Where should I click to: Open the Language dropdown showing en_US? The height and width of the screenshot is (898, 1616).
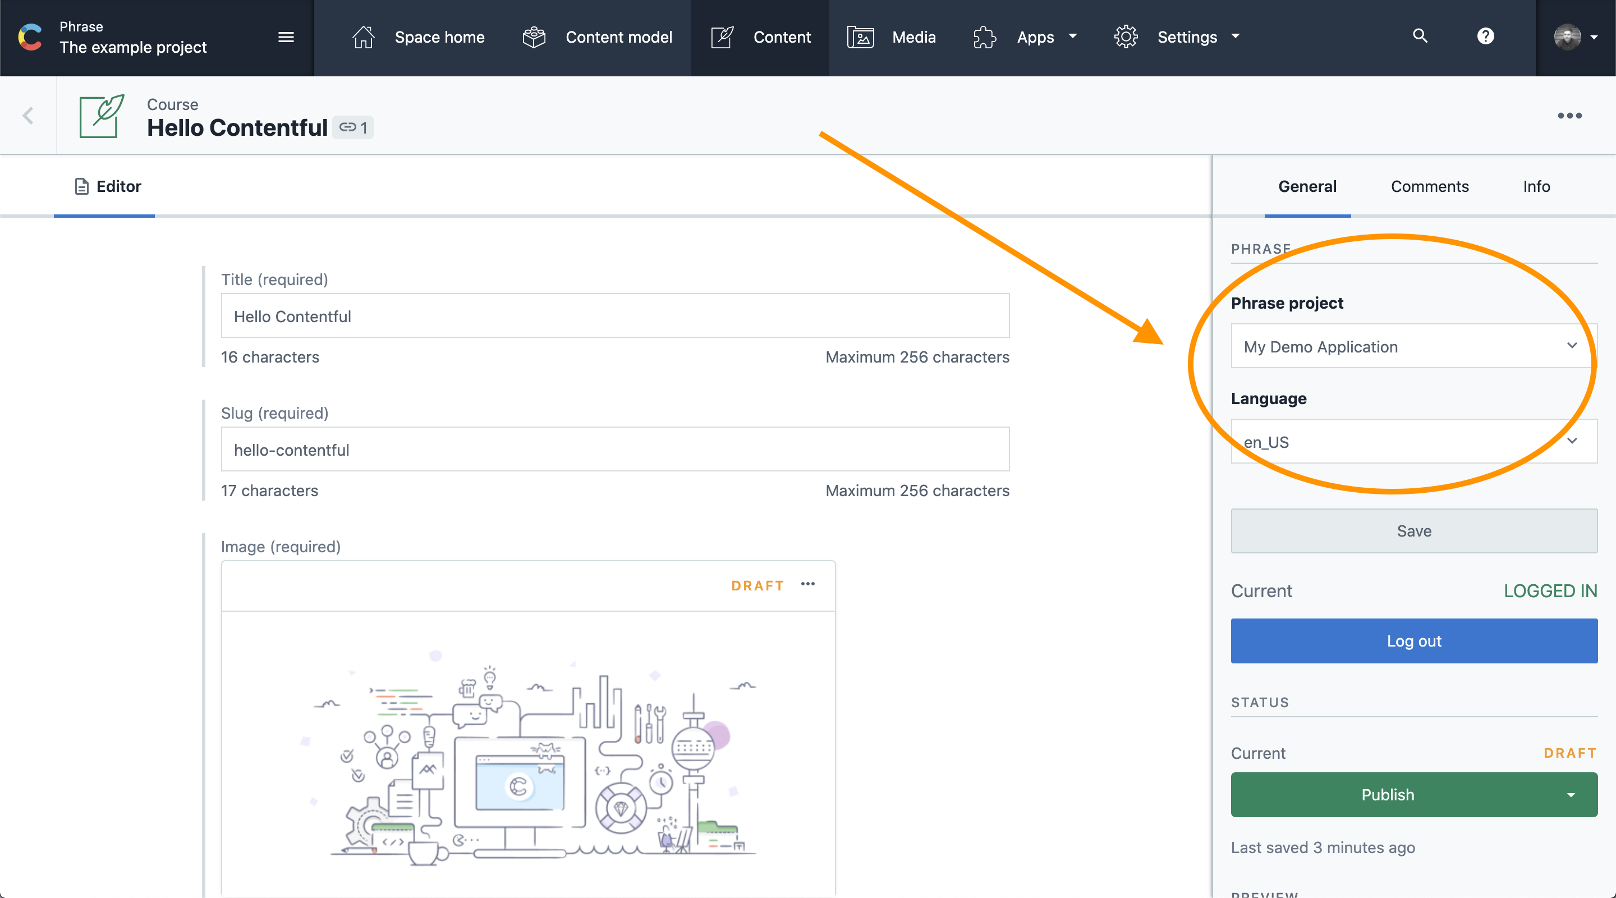(1414, 441)
